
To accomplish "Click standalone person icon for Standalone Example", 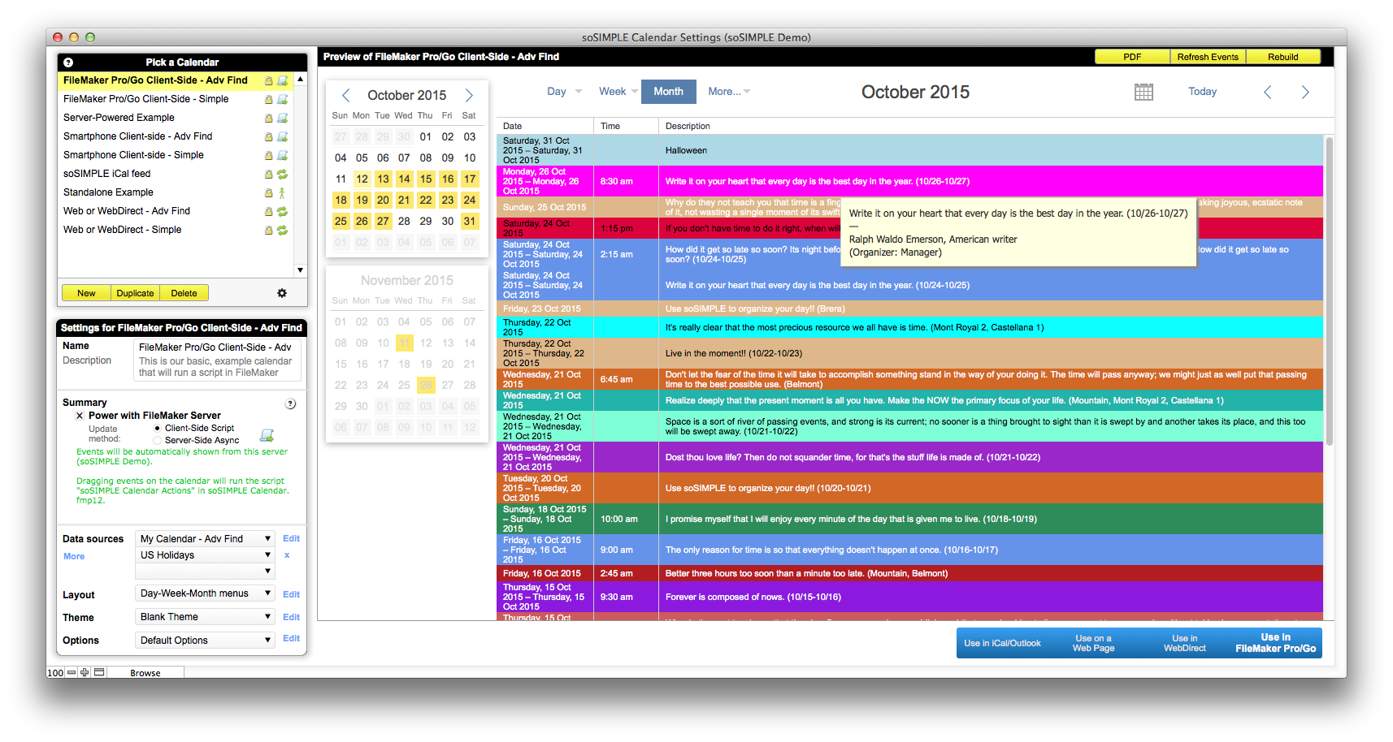I will 282,192.
